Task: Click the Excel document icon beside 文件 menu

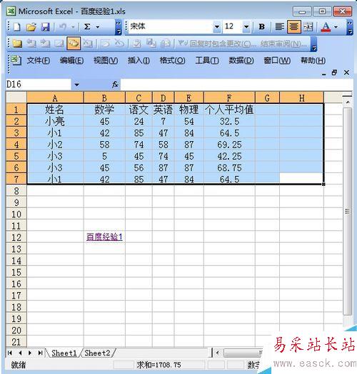Action: tap(16, 61)
